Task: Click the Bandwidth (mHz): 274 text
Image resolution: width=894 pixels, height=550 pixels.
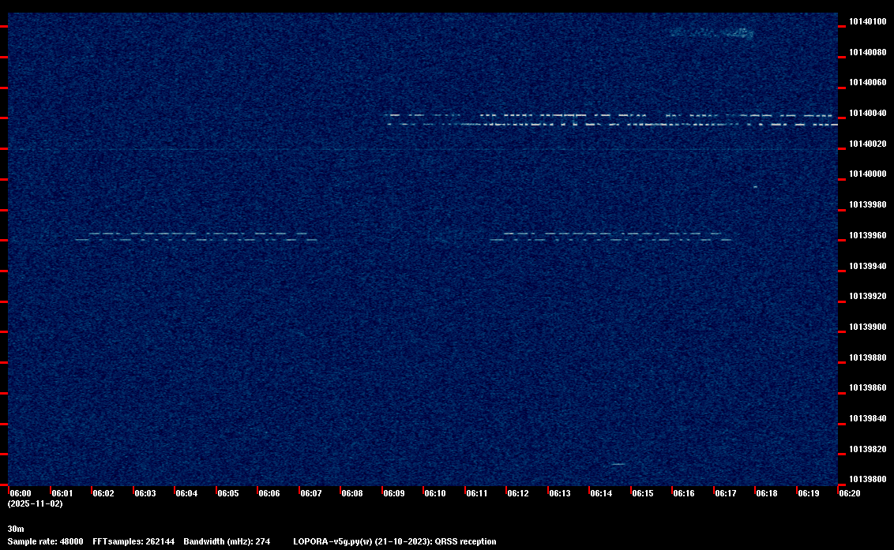Action: click(x=227, y=542)
